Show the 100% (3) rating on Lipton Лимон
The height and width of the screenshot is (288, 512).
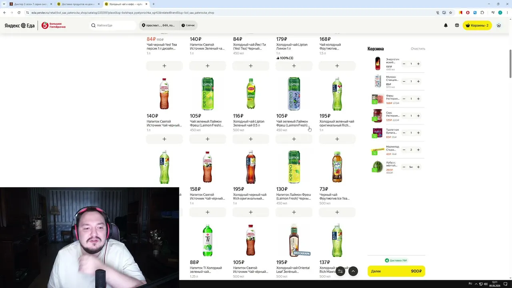(285, 58)
